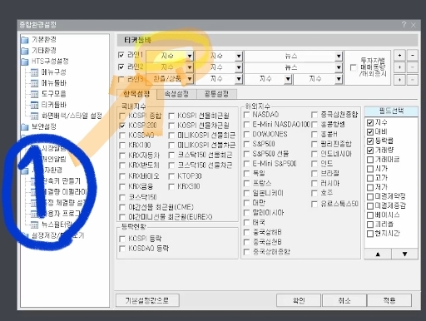This screenshot has height=321, width=426.
Task: Click the folder icon beside HTS구성설정
Action: pos(25,62)
